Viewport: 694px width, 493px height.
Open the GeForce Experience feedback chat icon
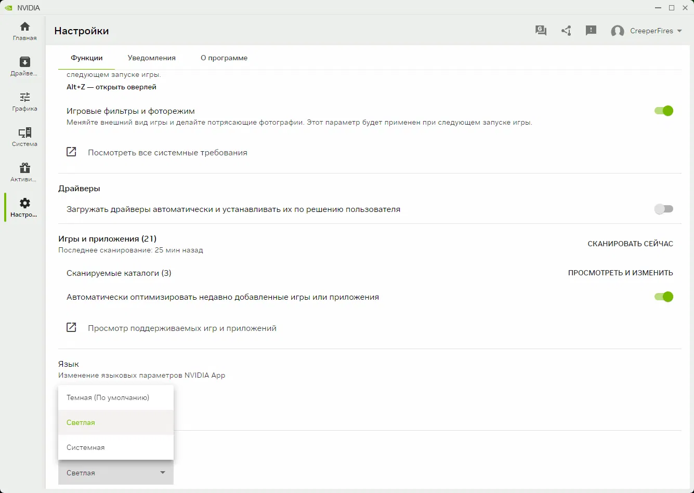[x=541, y=31]
